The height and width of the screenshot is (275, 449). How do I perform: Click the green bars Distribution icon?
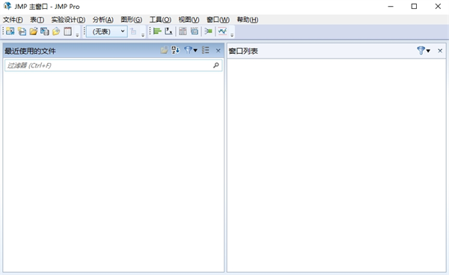click(x=157, y=31)
